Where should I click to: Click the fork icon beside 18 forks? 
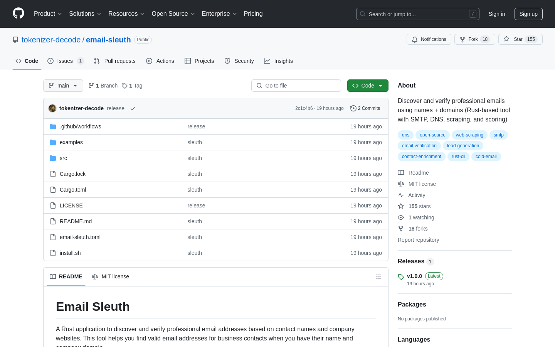tap(401, 229)
